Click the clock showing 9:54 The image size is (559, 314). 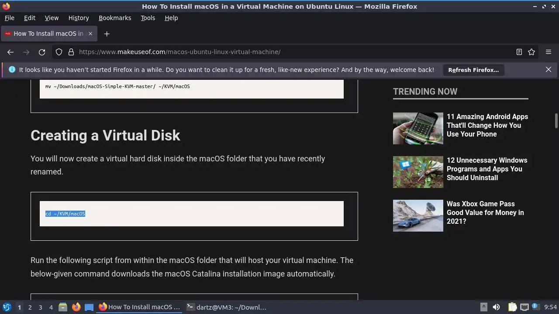(550, 307)
